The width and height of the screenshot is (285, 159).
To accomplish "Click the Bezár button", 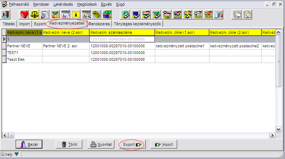I will click(29, 144).
